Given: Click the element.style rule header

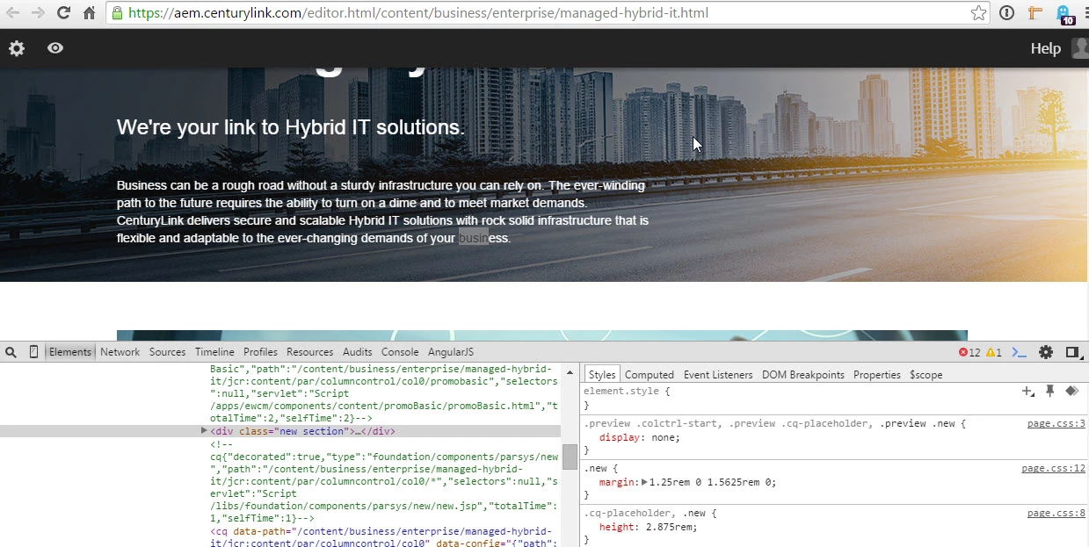Looking at the screenshot, I should click(627, 392).
